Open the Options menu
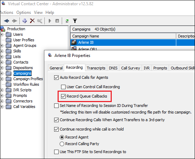Screen dimensions: 195x159 [24, 12]
